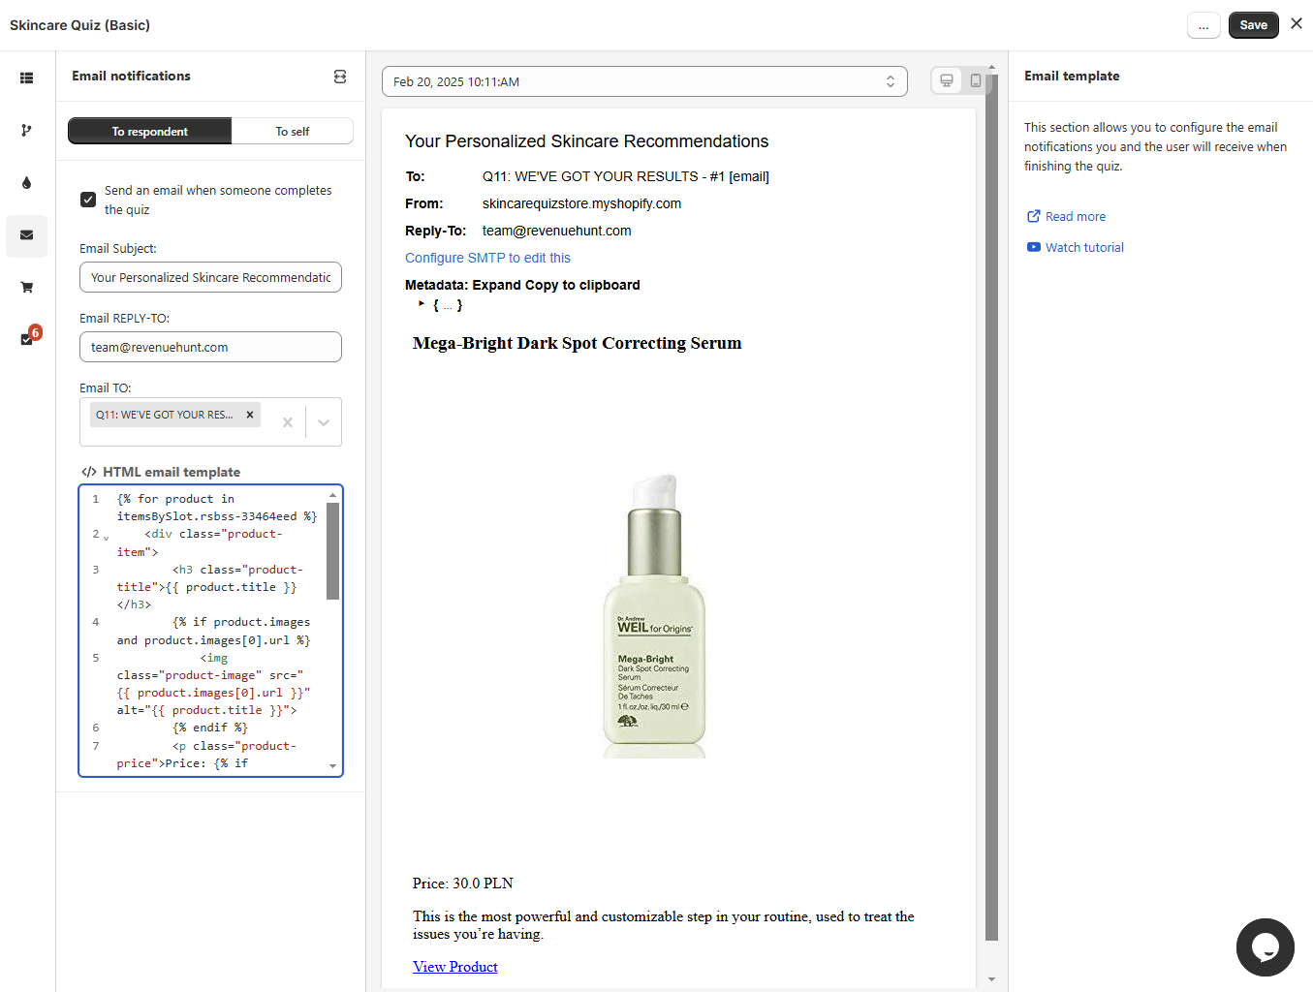Expand the metadata JSON triangle
The width and height of the screenshot is (1313, 992).
pyautogui.click(x=422, y=304)
